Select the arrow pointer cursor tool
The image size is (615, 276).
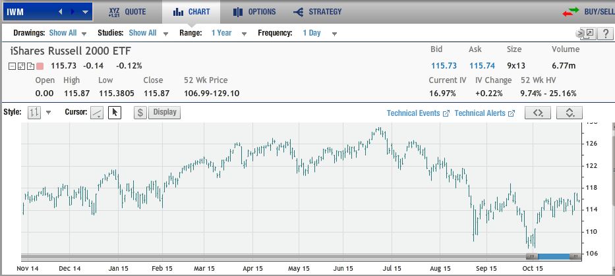point(115,113)
